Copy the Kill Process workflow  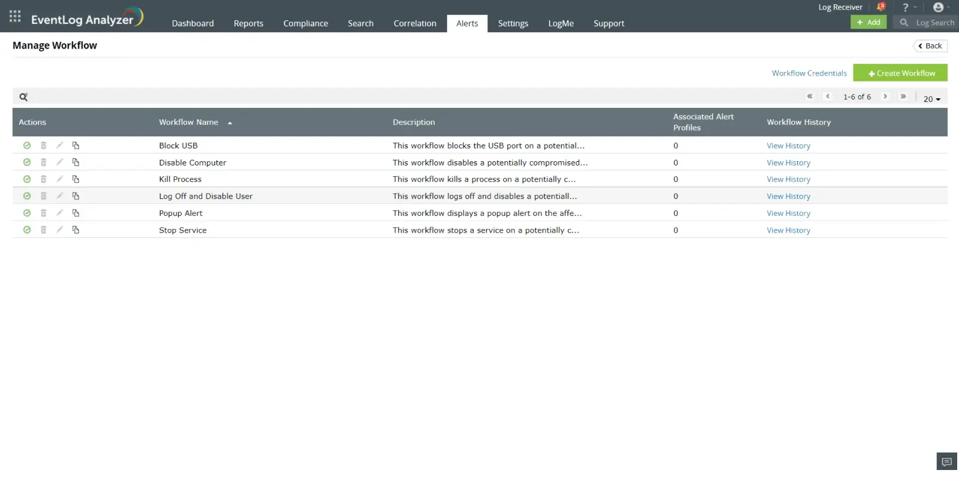pos(76,179)
